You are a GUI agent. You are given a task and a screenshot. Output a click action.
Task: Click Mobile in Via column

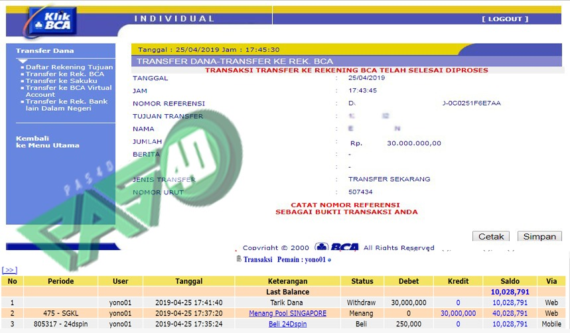pos(551,324)
